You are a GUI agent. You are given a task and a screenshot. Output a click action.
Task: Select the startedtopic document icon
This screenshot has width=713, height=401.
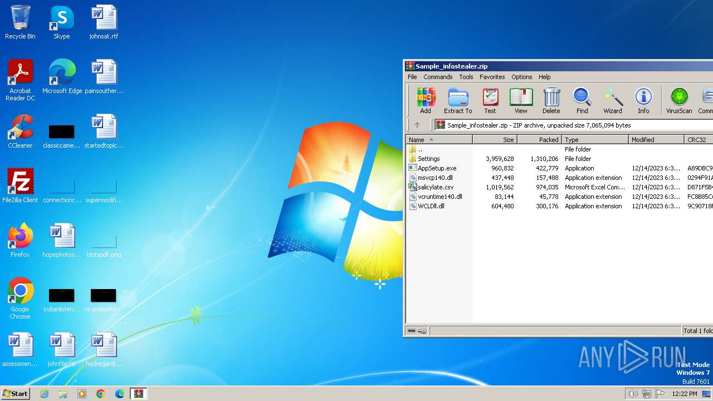[x=104, y=131]
